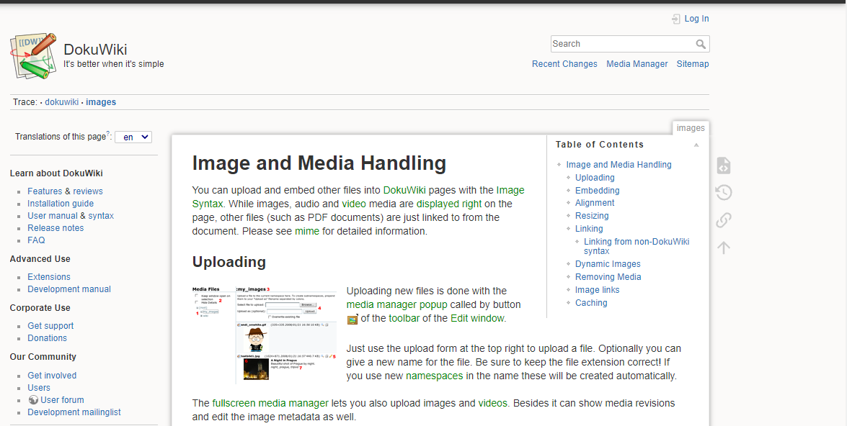This screenshot has width=847, height=426.
Task: Click the DokuWiki logo
Action: pyautogui.click(x=33, y=55)
